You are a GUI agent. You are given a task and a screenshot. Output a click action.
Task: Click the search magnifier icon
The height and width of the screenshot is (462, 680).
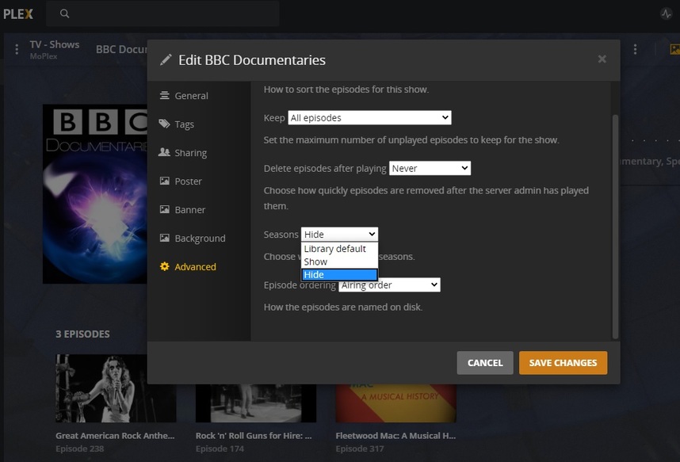(x=65, y=13)
